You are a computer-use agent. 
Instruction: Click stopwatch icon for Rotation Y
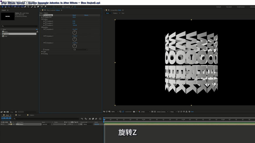pos(46,36)
